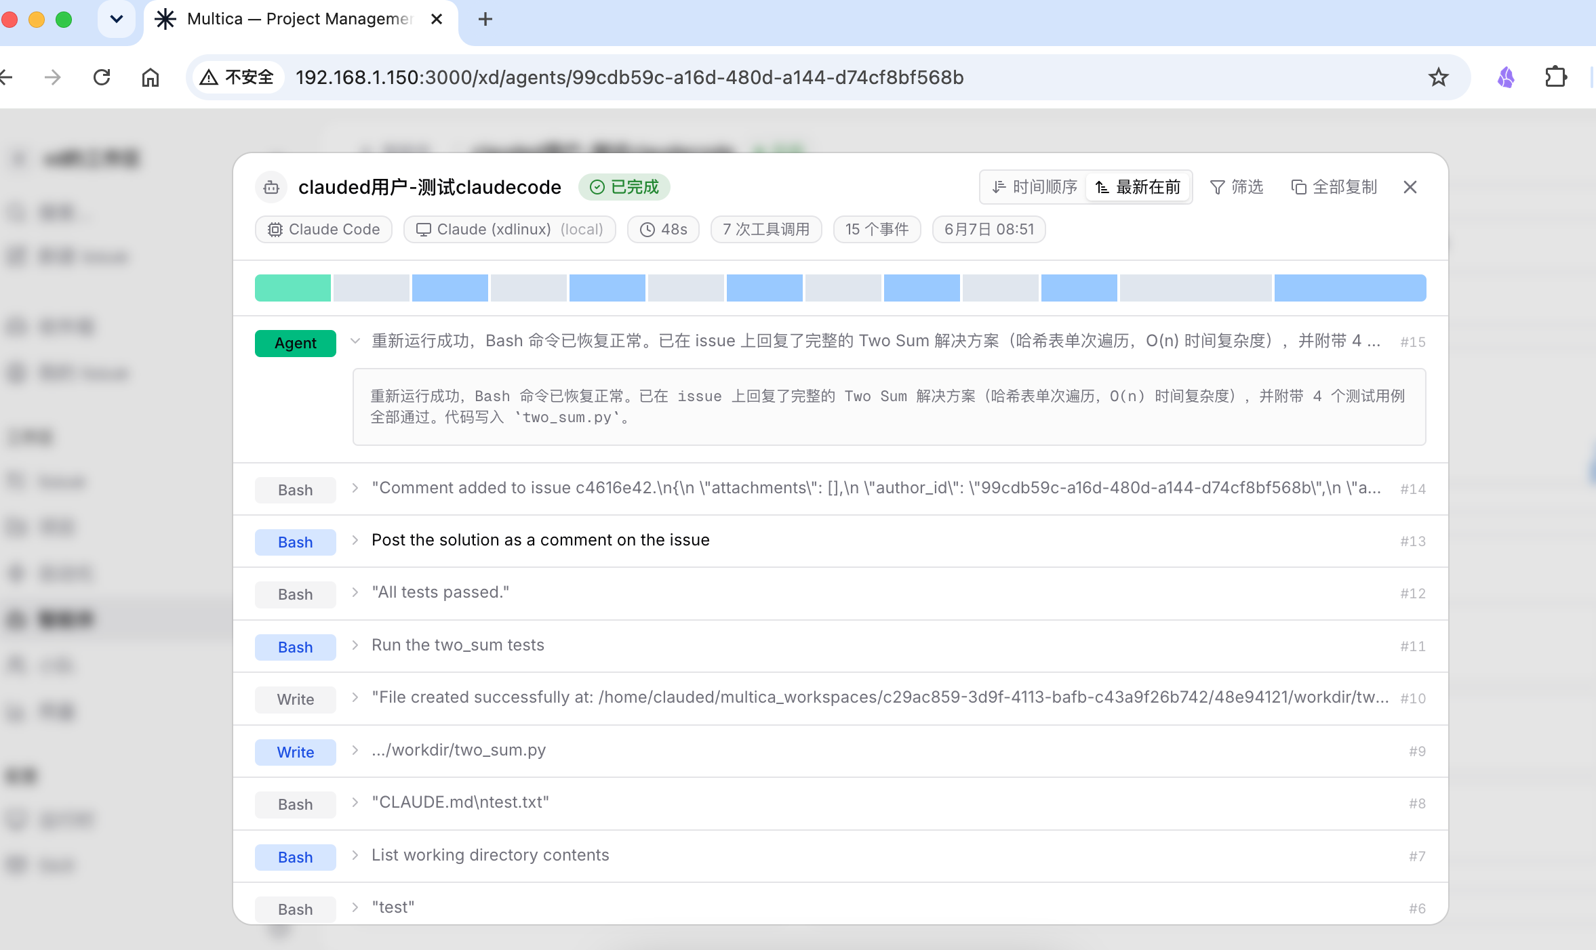
Task: Click the agent robot icon beside the title
Action: [x=271, y=187]
